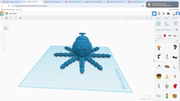
Task: Click the undo arrow
Action: (x=20, y=18)
